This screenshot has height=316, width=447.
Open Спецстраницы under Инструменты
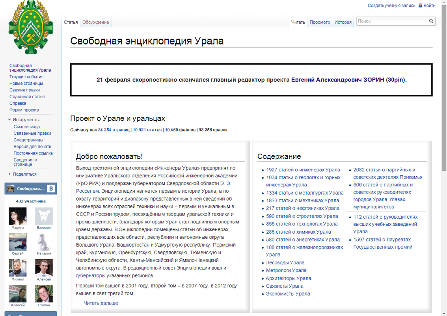(x=28, y=140)
